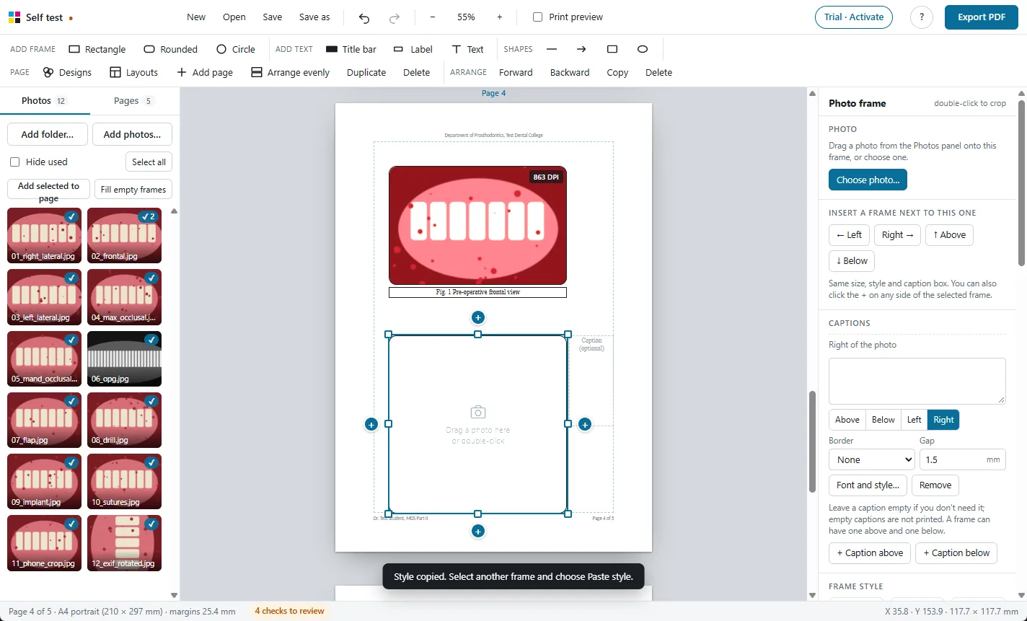Click the plus handle below the selected frame
This screenshot has height=621, width=1027.
click(477, 532)
